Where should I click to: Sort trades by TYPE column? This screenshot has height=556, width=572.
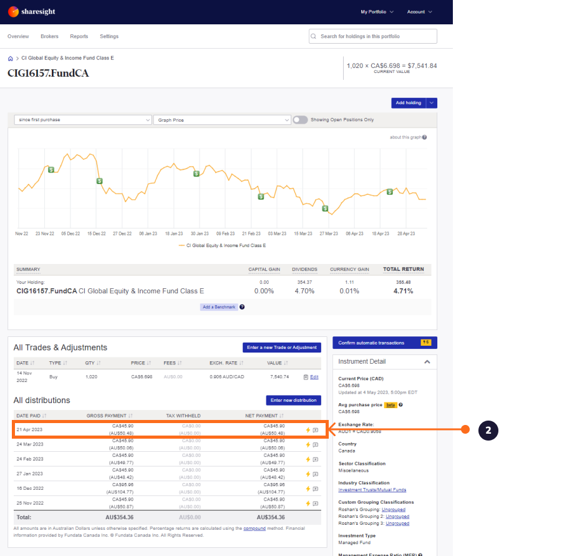(x=58, y=363)
